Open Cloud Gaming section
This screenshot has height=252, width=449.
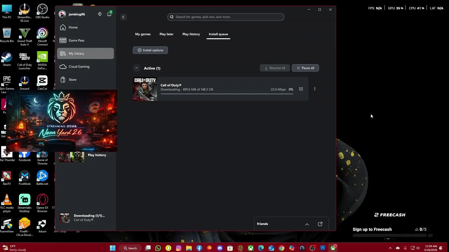click(85, 66)
